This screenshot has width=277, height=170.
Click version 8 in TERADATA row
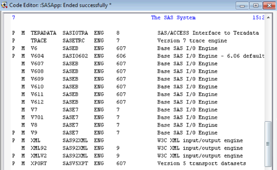point(118,33)
